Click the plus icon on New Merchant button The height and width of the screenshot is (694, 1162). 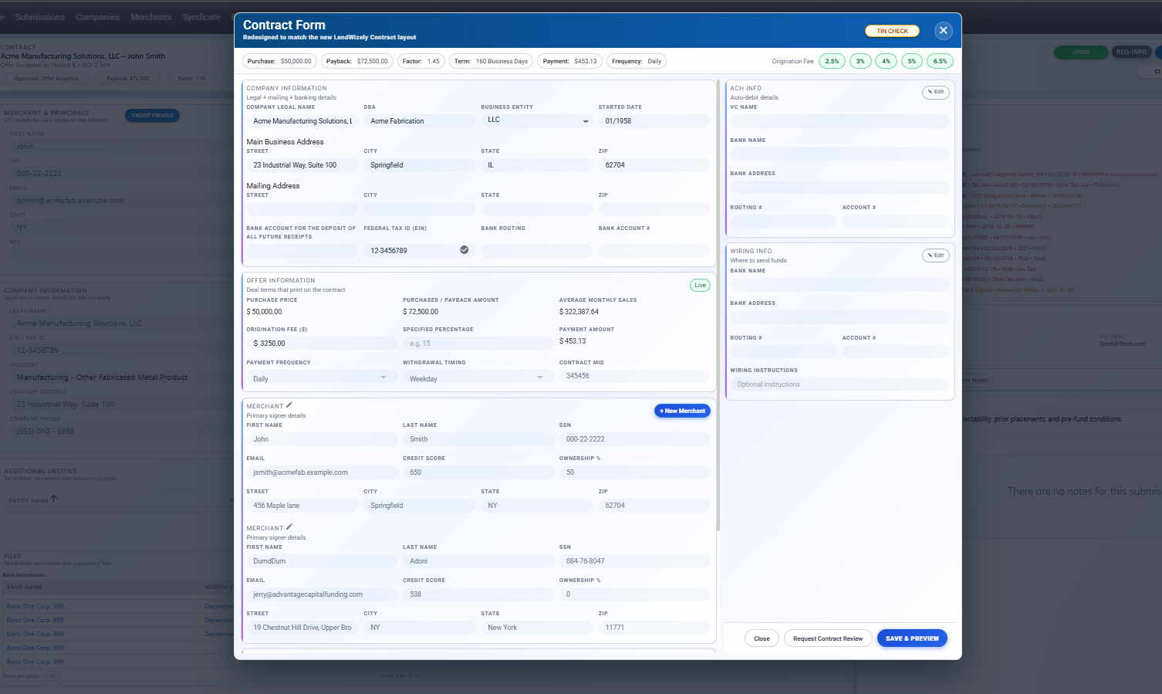(x=661, y=410)
